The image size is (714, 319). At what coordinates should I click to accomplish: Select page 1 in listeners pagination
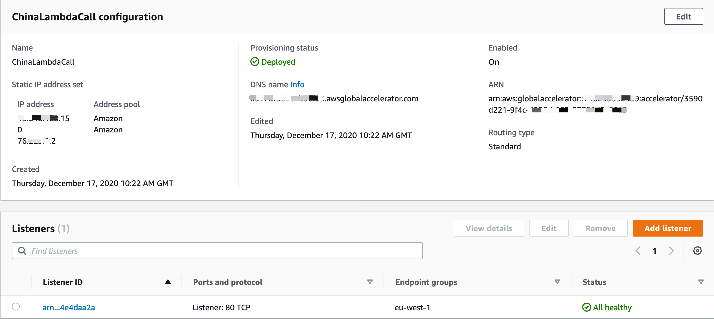(x=654, y=251)
